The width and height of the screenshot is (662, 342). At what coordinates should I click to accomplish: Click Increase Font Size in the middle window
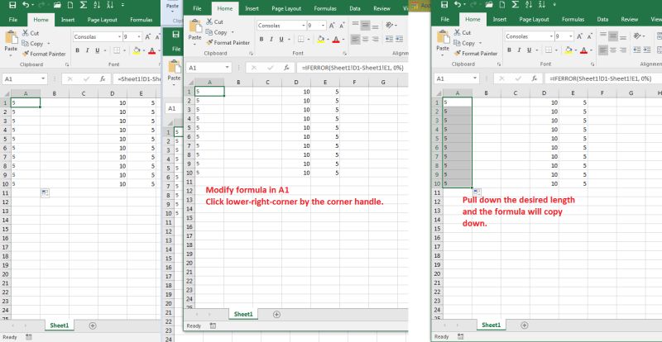tap(332, 26)
